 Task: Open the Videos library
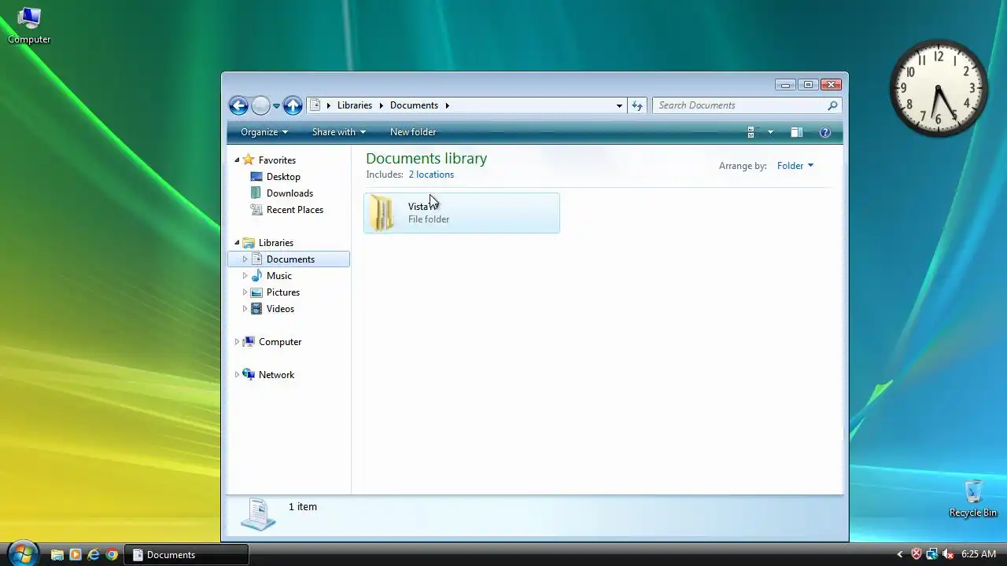[280, 309]
